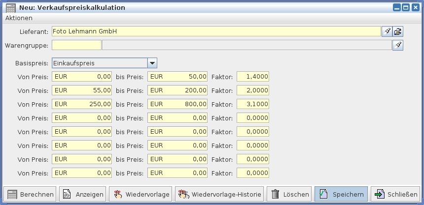
Task: Maximize the Verkaufspreiskalkulation window
Action: [406, 7]
